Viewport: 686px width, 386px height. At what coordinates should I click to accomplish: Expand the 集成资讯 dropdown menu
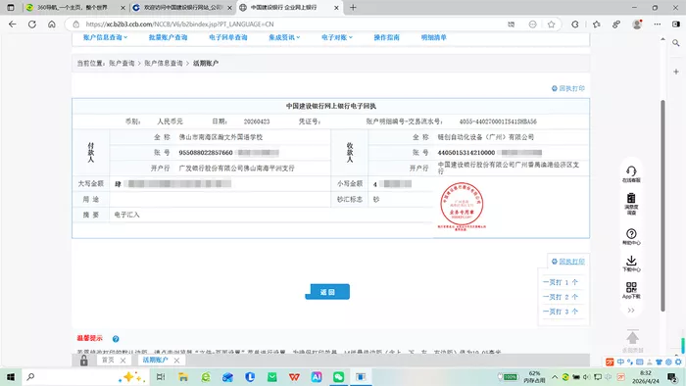pos(284,37)
